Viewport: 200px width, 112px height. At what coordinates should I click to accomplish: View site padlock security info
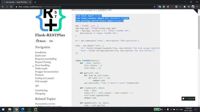[x=16, y=7]
